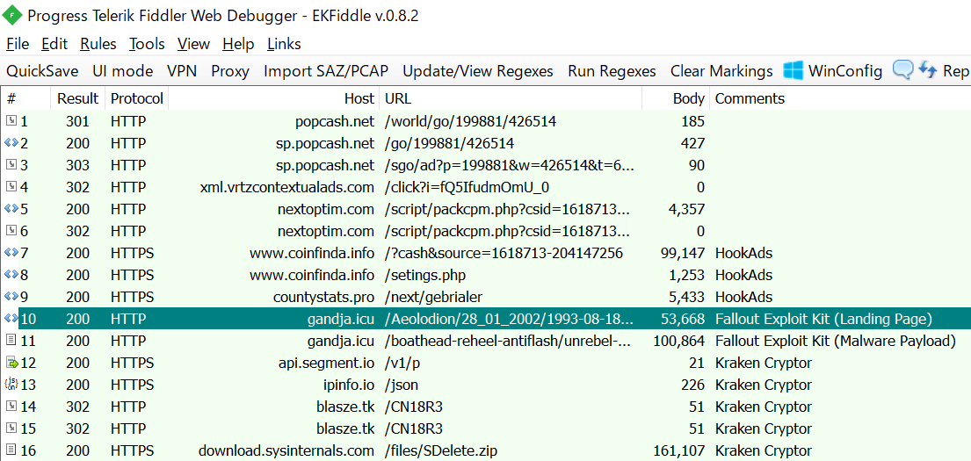Viewport: 971px width, 461px height.
Task: Open the Links menu
Action: 284,44
